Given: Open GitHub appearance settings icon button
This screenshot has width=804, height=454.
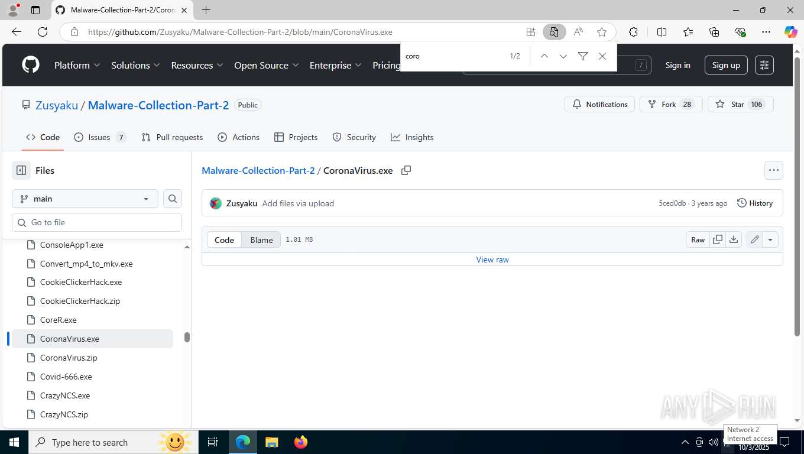Looking at the screenshot, I should (x=764, y=65).
